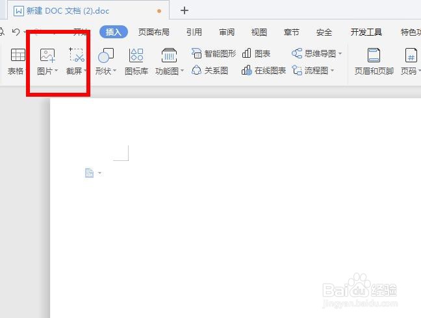Insert a picture with 图片 icon
Viewport: 421px width, 318px height.
[x=47, y=55]
